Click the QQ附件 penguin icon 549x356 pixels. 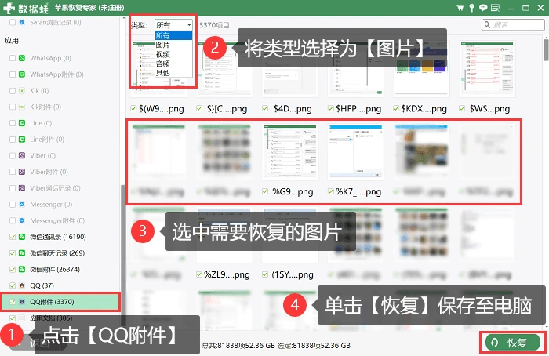[x=22, y=302]
